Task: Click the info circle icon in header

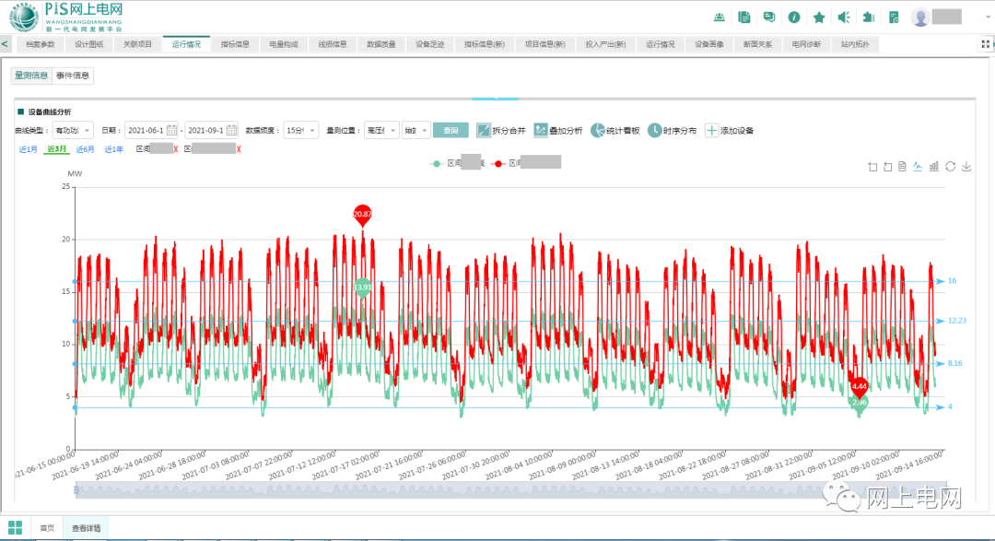Action: coord(794,18)
